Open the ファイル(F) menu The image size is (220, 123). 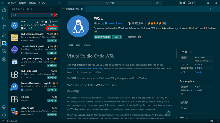(12, 3)
